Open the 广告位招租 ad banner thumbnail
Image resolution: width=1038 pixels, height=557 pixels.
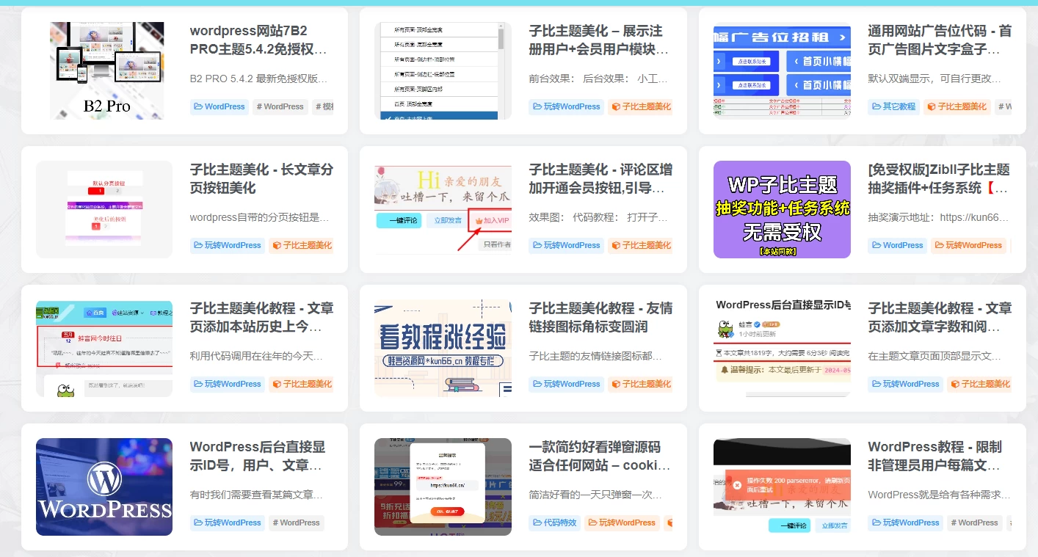[782, 70]
